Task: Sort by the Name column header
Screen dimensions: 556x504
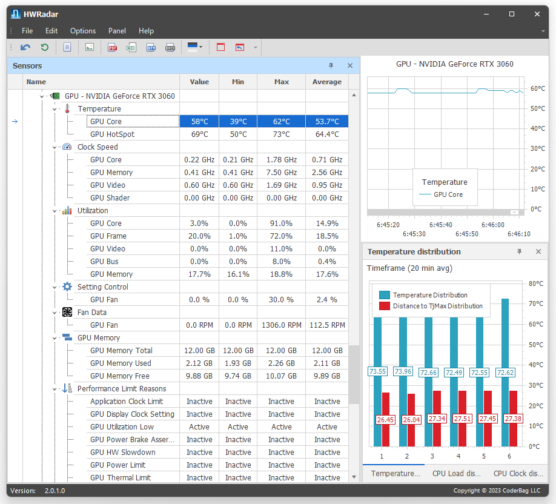Action: pos(101,82)
